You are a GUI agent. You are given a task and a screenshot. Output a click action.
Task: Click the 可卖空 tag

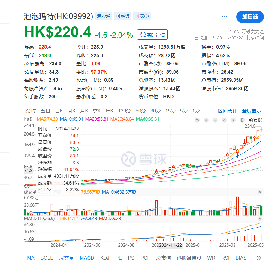coord(142,16)
